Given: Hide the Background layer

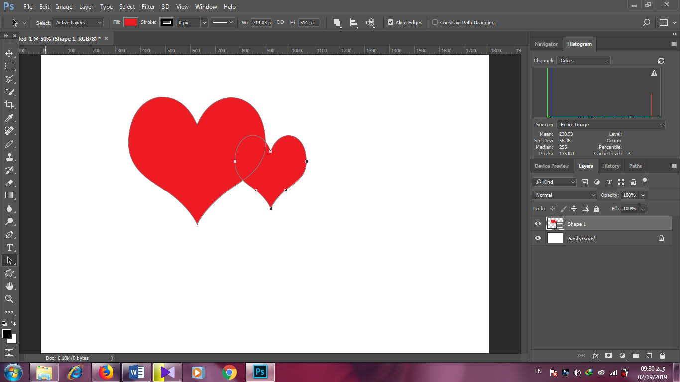Looking at the screenshot, I should point(538,238).
